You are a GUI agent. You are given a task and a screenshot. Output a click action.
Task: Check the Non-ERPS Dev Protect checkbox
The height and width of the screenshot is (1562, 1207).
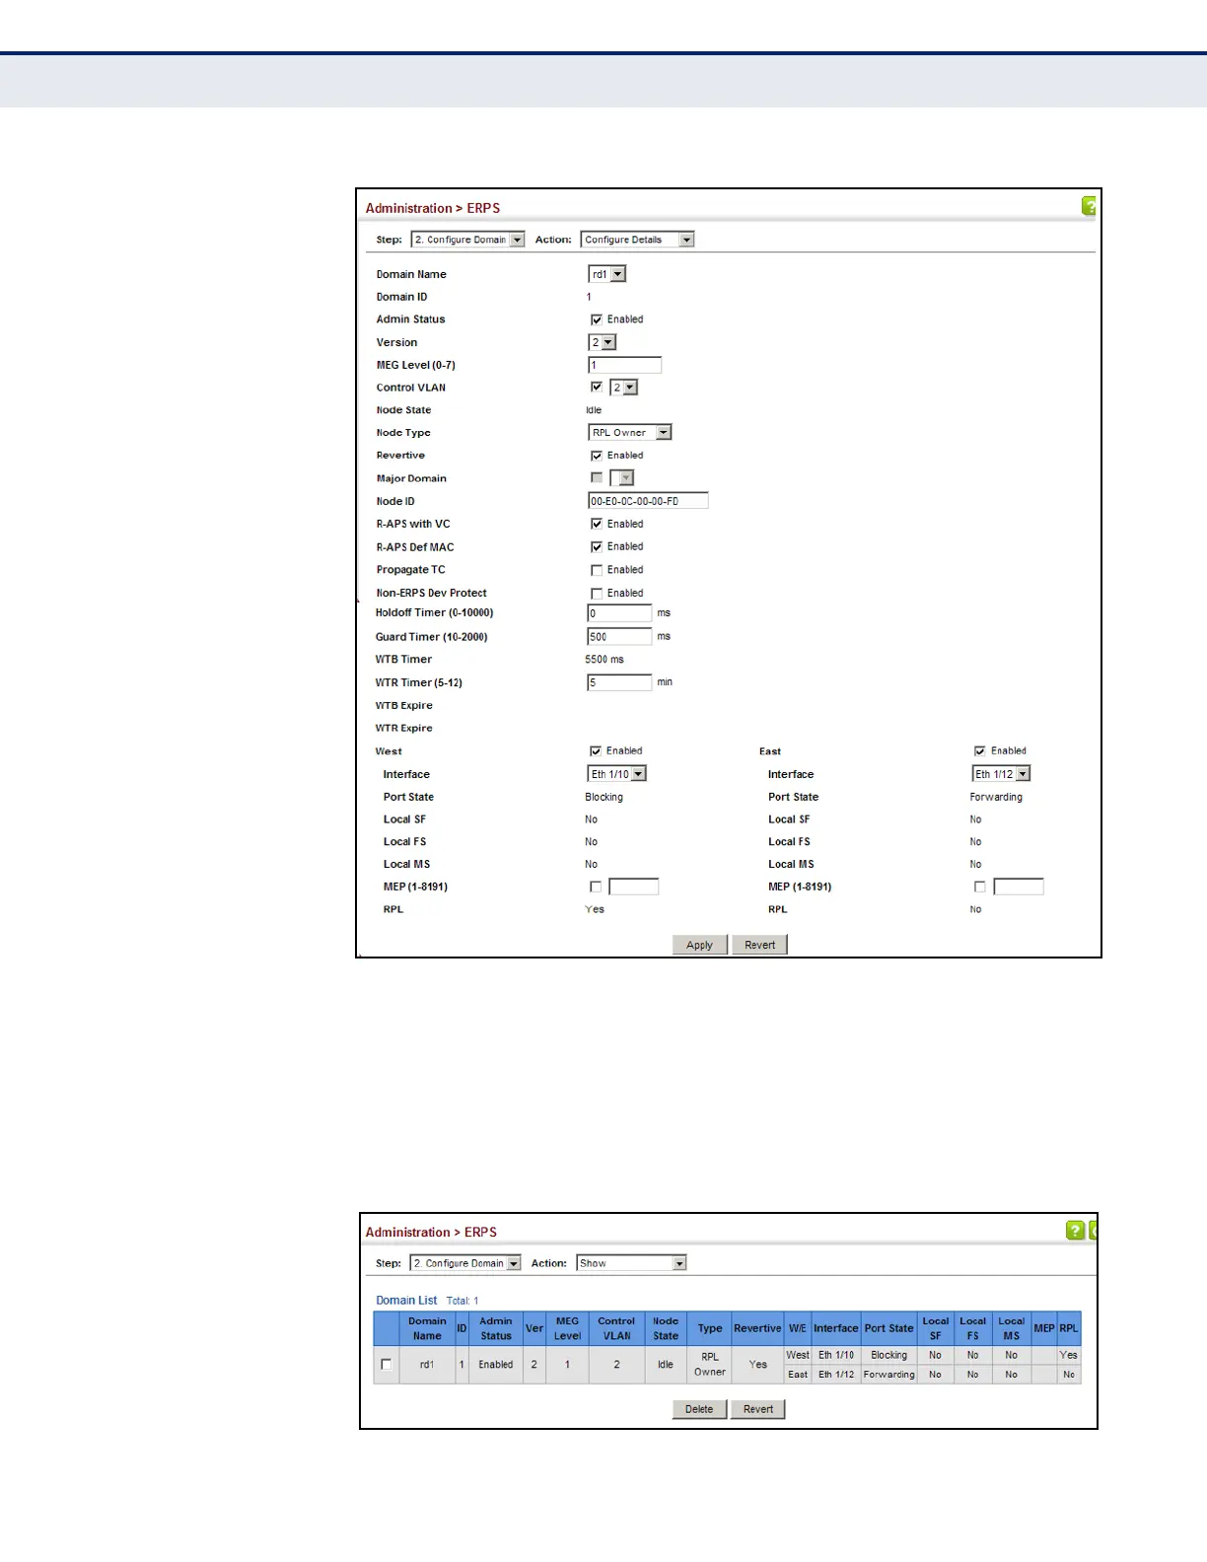click(x=597, y=594)
